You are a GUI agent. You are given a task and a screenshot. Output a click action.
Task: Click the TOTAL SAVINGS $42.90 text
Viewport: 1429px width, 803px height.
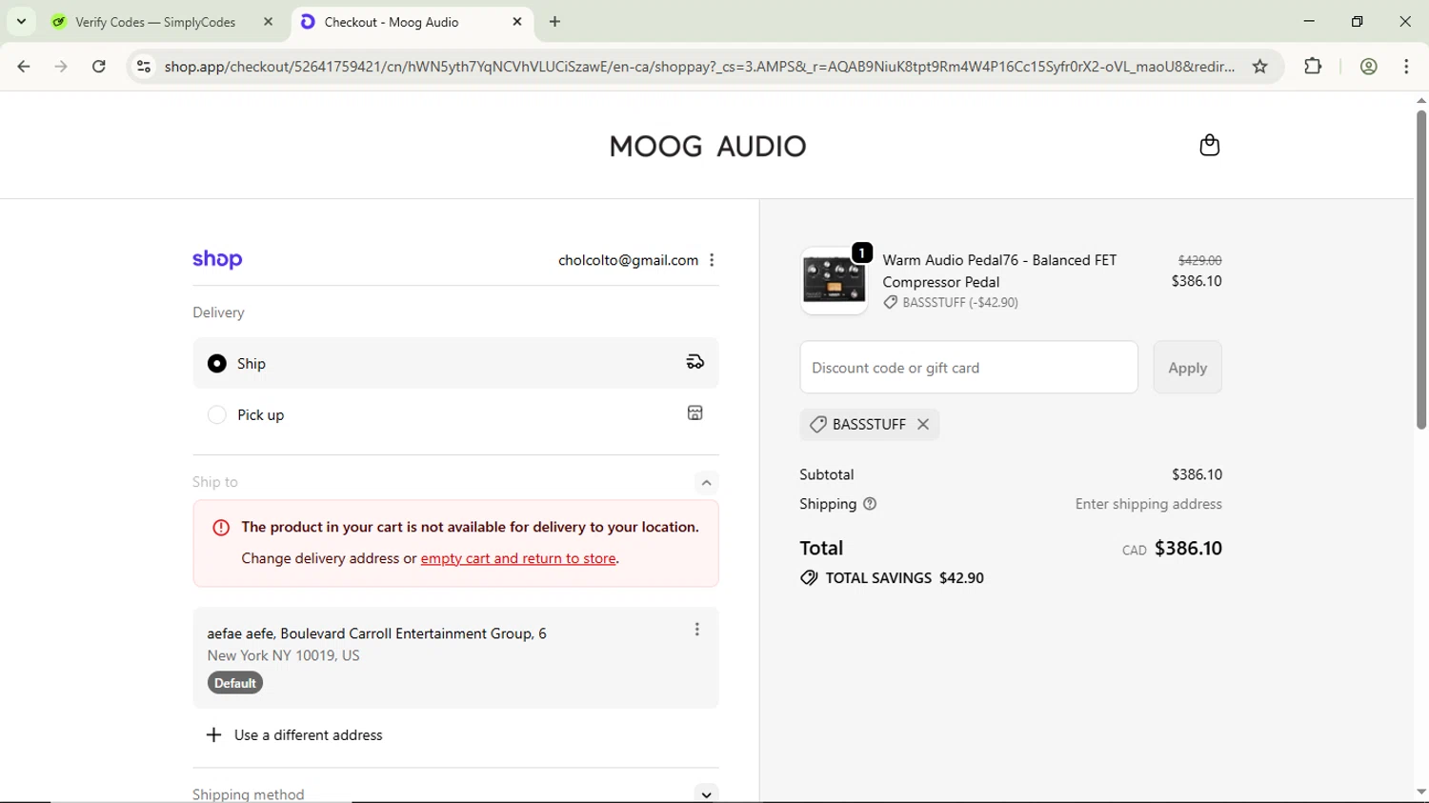[x=904, y=578]
